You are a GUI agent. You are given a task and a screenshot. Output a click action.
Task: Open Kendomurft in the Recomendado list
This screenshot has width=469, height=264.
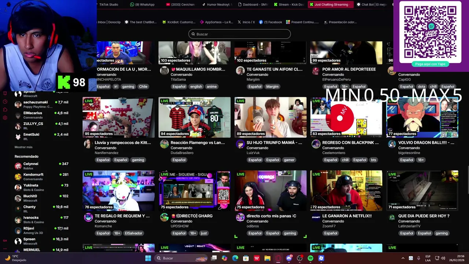click(x=42, y=177)
